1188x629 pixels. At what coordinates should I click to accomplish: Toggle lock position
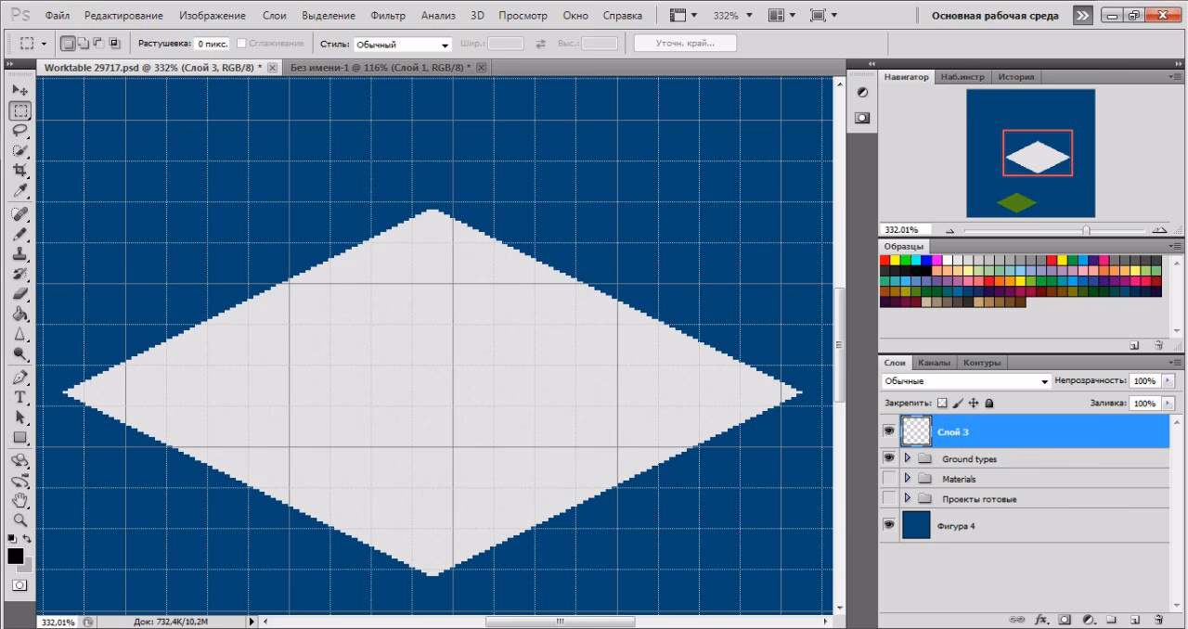click(x=974, y=404)
